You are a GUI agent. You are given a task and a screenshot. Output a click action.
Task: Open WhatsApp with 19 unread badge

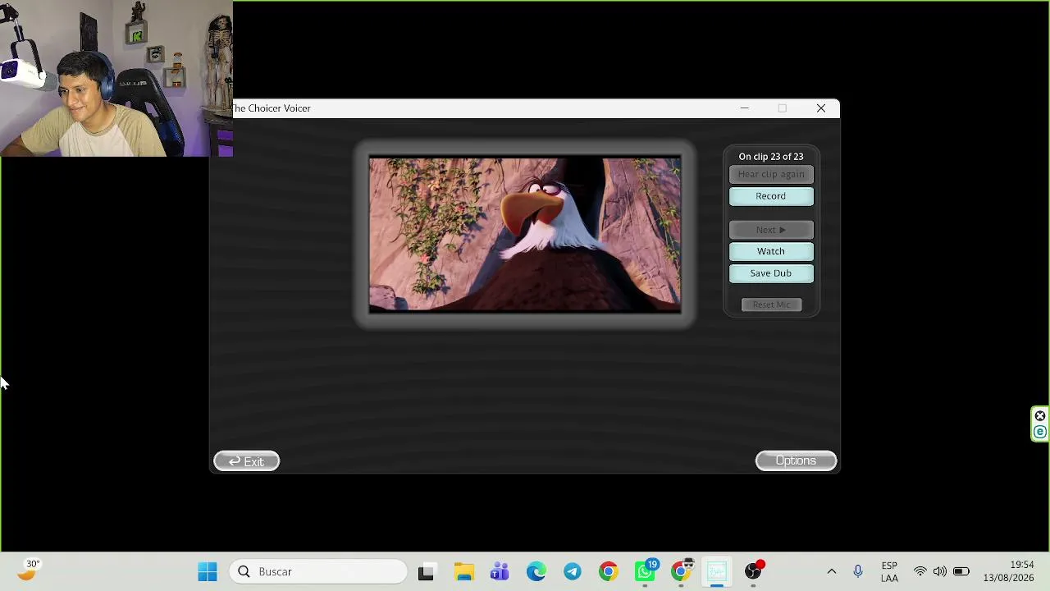[x=646, y=572]
